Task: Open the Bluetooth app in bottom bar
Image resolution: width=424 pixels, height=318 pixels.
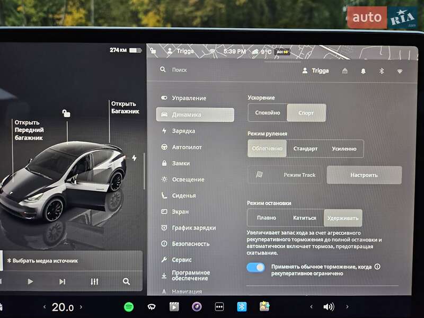Action: 242,306
